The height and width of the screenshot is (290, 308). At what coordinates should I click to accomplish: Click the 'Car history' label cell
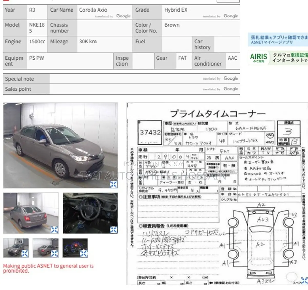click(x=203, y=44)
